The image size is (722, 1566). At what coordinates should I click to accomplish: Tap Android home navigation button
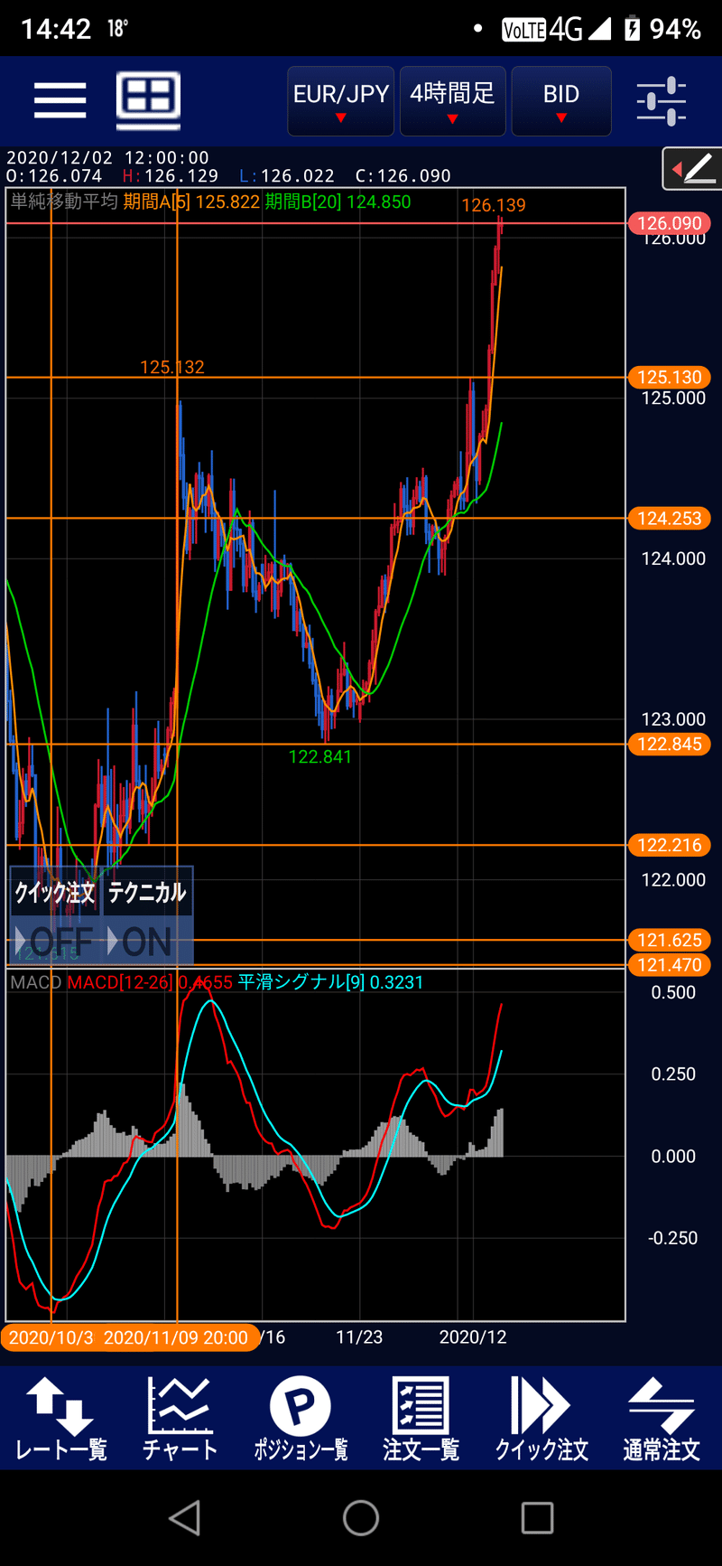point(361,1518)
